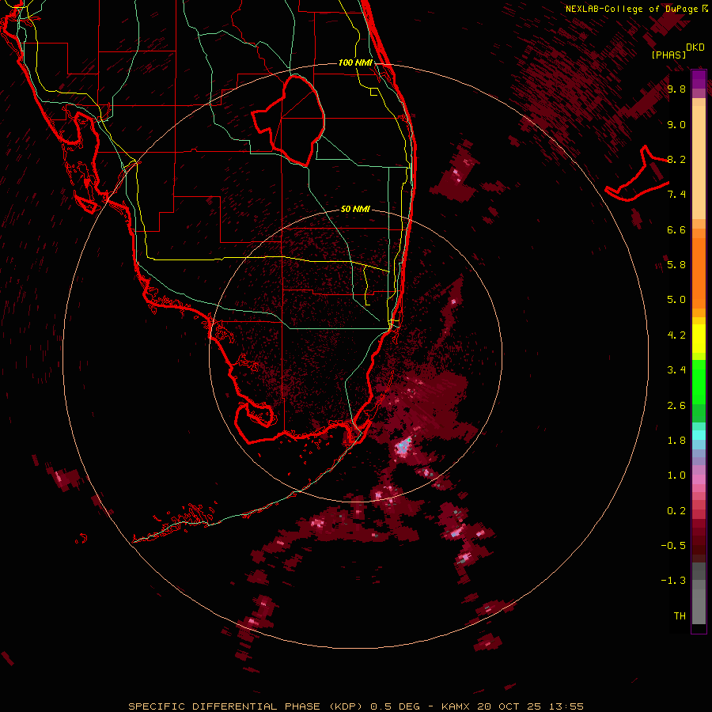
Task: Click the 7.4 legend value
Action: [x=676, y=195]
